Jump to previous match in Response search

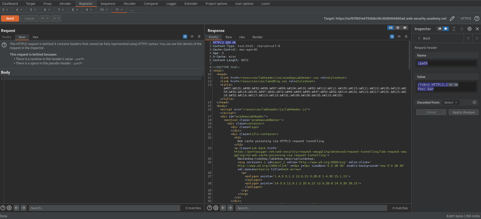click(x=223, y=208)
